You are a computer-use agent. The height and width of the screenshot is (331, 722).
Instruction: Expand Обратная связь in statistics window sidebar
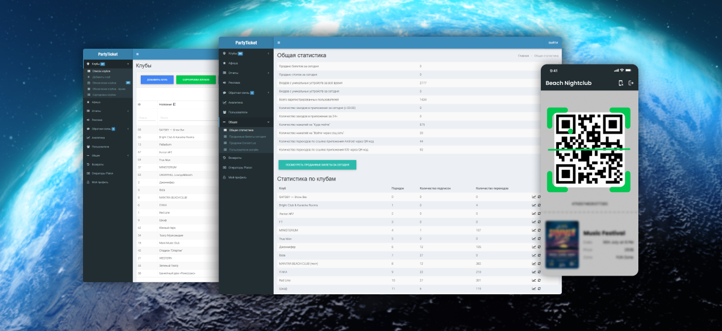point(245,93)
